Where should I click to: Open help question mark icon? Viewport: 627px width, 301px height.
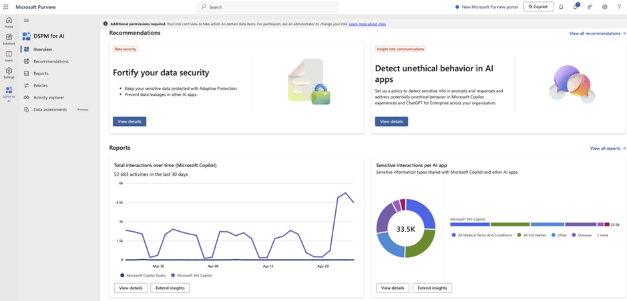click(x=618, y=7)
